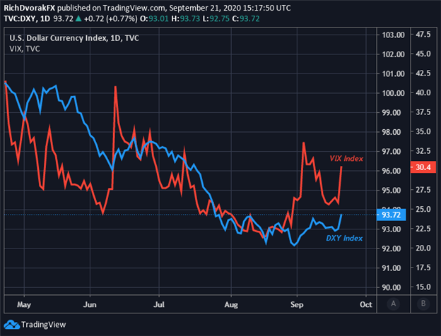Image resolution: width=441 pixels, height=336 pixels.
Task: Click the 40.0 VIX axis value
Action: click(x=423, y=92)
